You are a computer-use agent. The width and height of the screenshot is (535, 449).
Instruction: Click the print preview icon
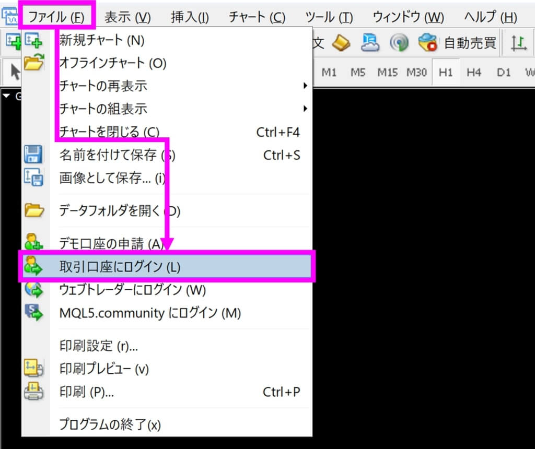33,368
